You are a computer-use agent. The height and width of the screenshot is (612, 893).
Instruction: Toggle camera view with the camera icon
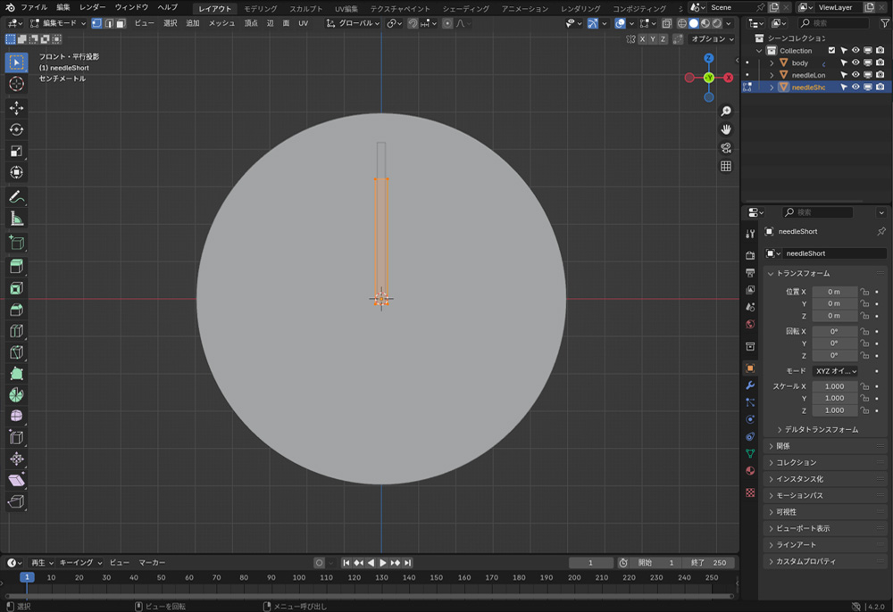726,148
